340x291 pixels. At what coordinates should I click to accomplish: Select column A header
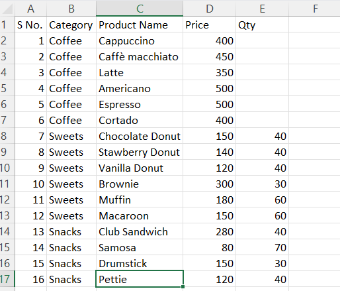coord(30,9)
